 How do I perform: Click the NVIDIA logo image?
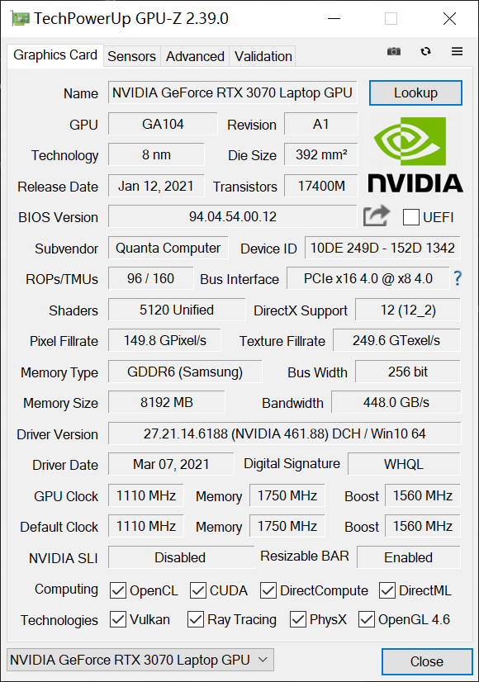pos(415,155)
